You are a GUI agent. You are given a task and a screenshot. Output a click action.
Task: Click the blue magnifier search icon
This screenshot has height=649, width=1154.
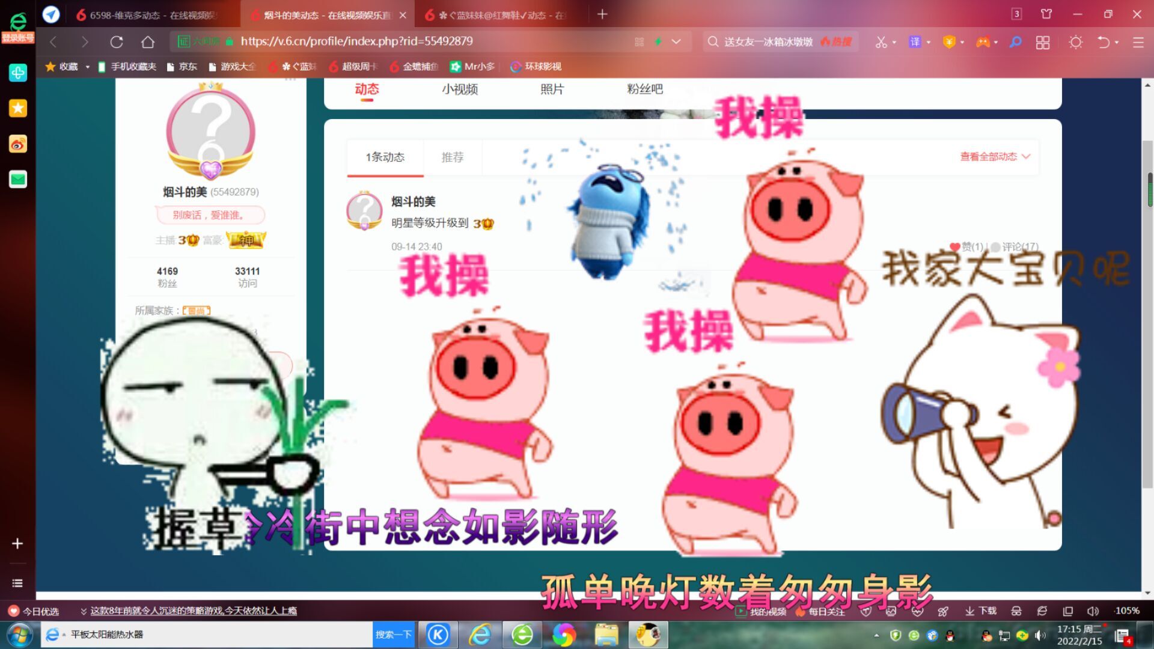(x=1015, y=42)
